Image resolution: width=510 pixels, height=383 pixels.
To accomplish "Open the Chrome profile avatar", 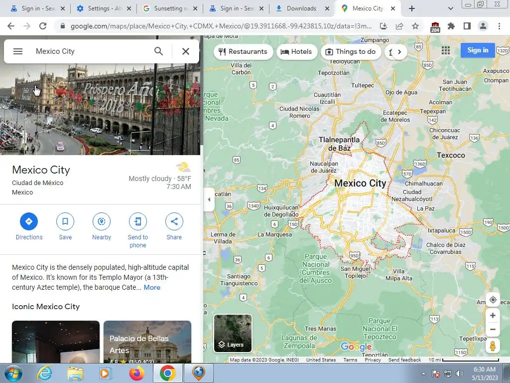I will tap(483, 26).
